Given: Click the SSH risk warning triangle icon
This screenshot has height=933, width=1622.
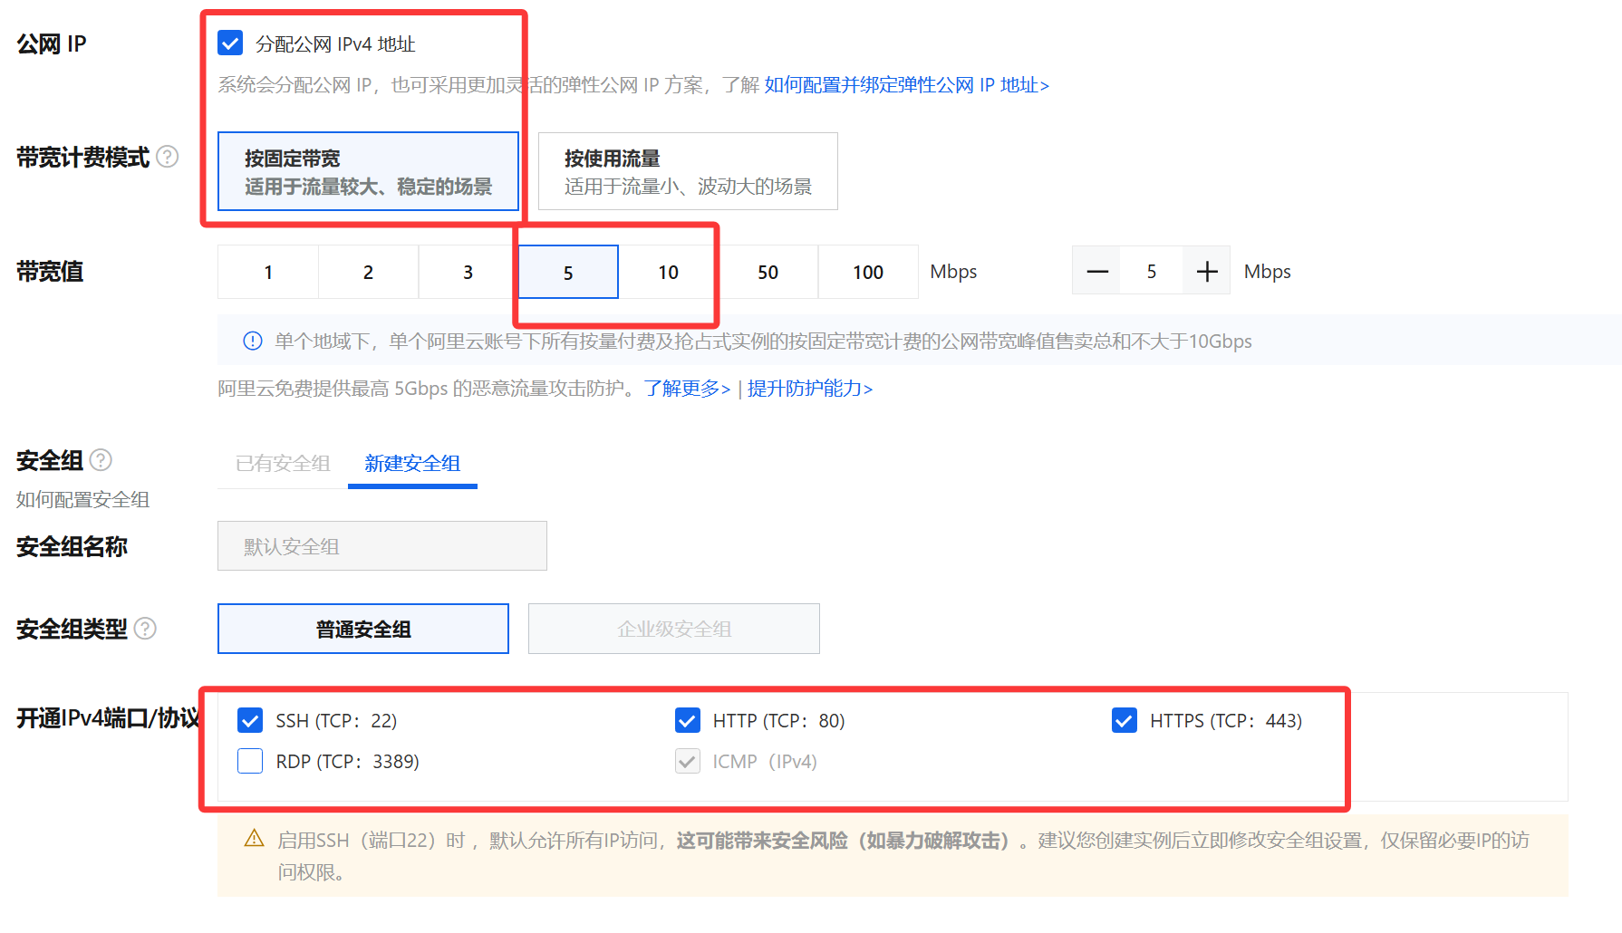Looking at the screenshot, I should tap(255, 839).
